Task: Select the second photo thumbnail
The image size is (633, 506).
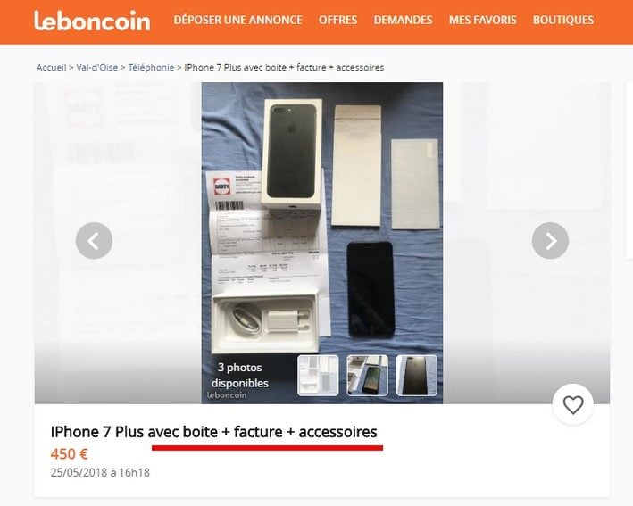Action: pos(367,376)
